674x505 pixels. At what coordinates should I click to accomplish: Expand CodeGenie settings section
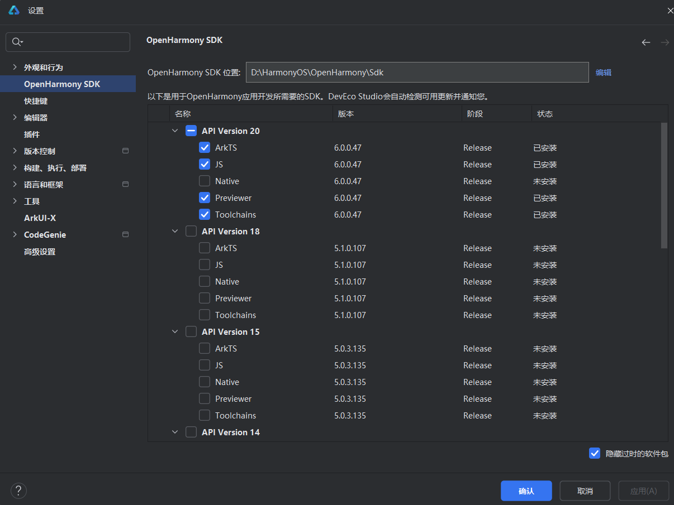(x=15, y=234)
